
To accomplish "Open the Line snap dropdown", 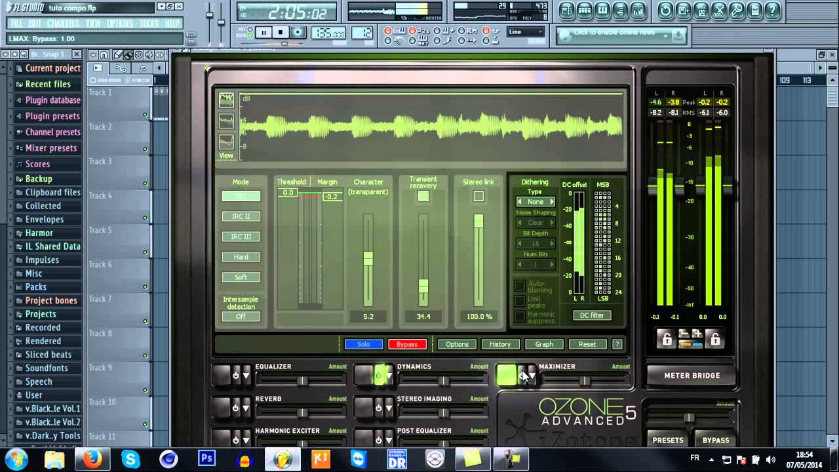I will pyautogui.click(x=526, y=31).
